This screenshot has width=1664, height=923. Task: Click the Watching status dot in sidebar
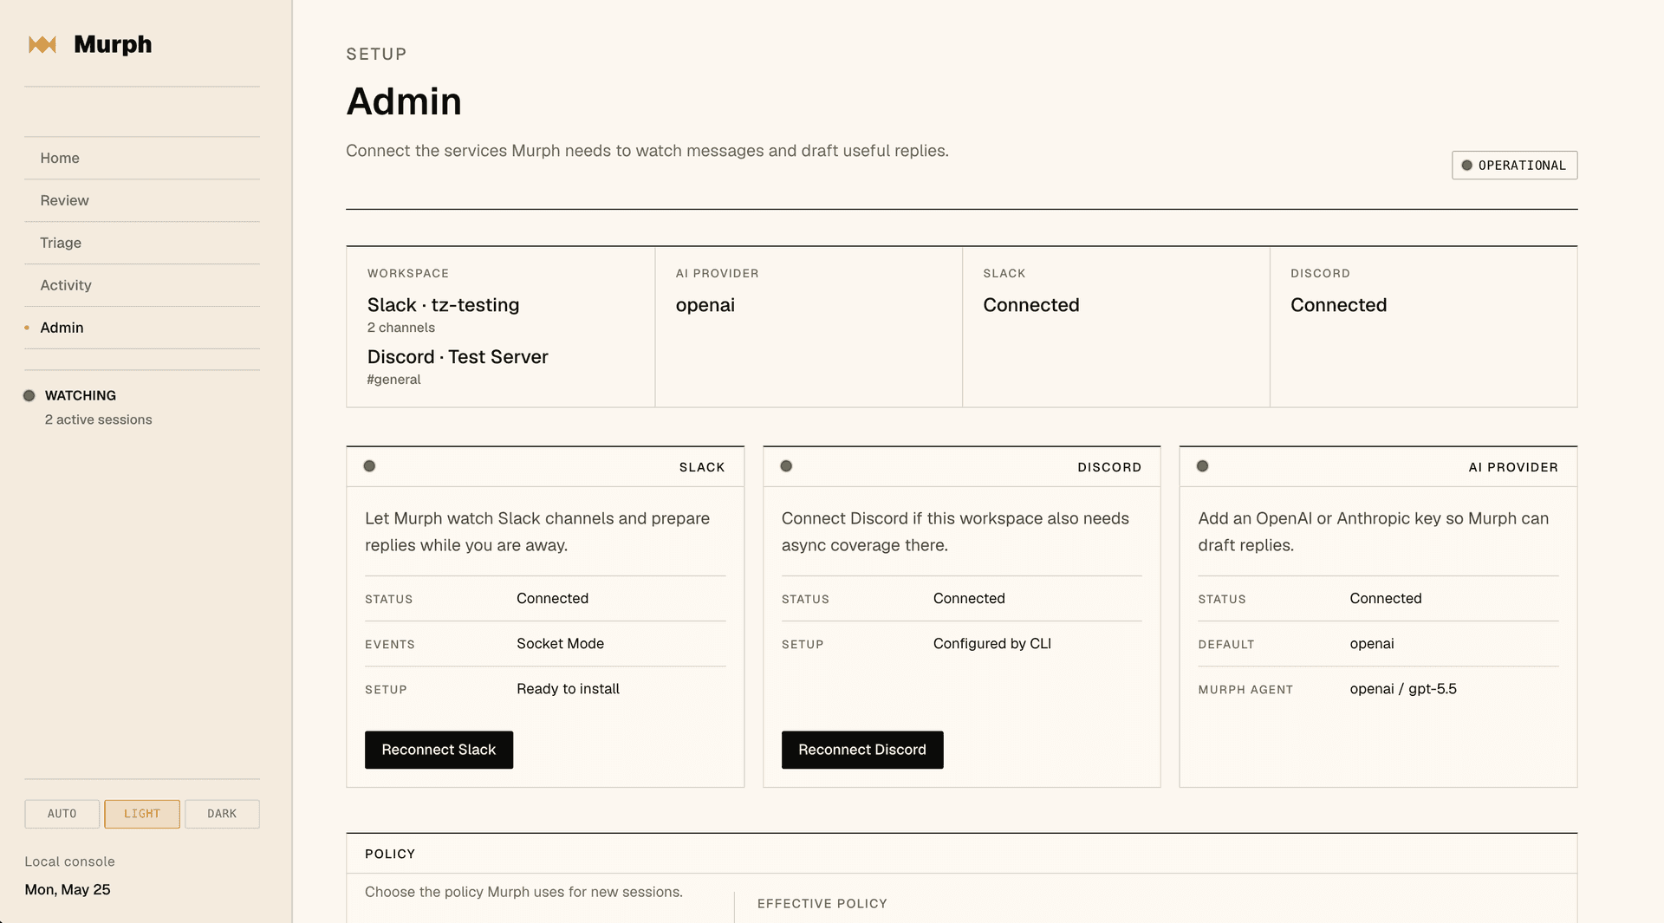(29, 396)
